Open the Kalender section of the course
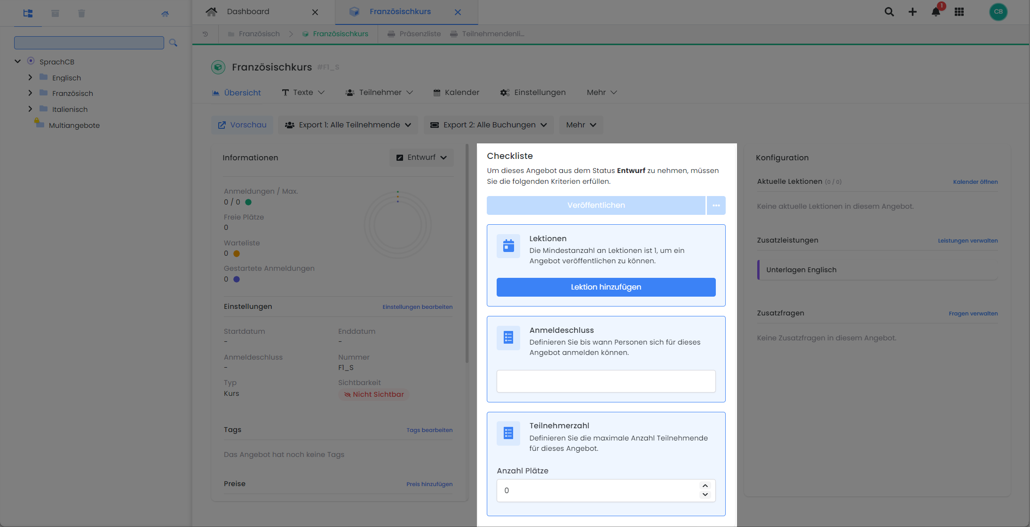Screen dimensions: 1030x527 pyautogui.click(x=456, y=92)
